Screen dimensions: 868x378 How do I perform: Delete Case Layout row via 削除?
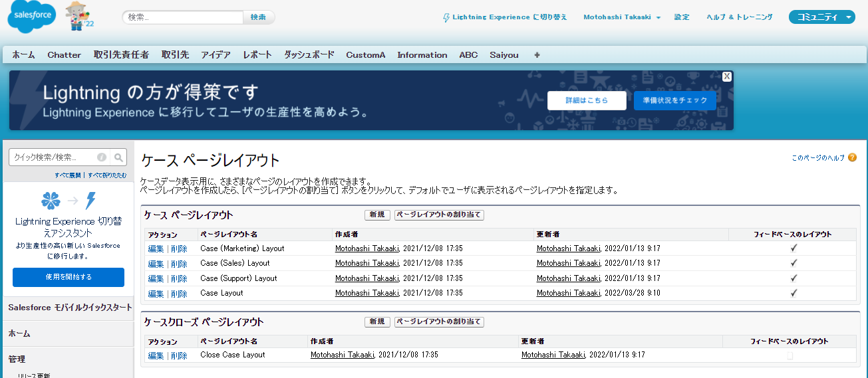pos(179,294)
